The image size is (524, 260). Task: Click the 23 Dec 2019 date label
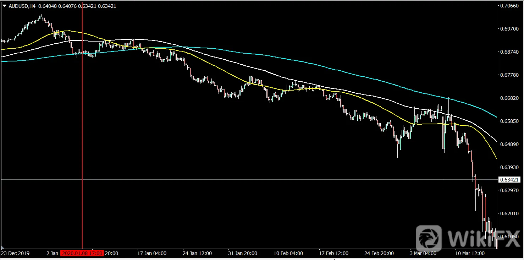click(16, 253)
